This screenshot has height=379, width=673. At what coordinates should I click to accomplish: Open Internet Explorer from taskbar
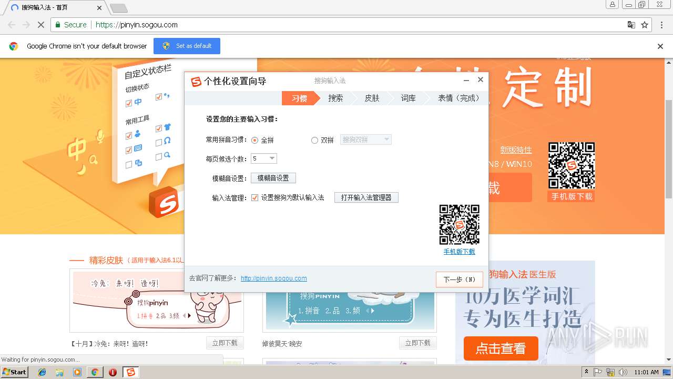42,372
